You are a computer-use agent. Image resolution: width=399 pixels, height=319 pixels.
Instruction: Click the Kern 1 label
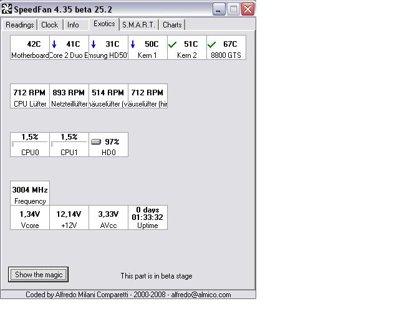tap(147, 55)
